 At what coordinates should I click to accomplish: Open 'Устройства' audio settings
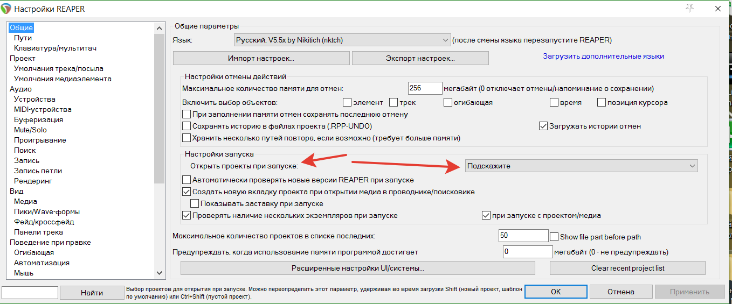[x=34, y=99]
